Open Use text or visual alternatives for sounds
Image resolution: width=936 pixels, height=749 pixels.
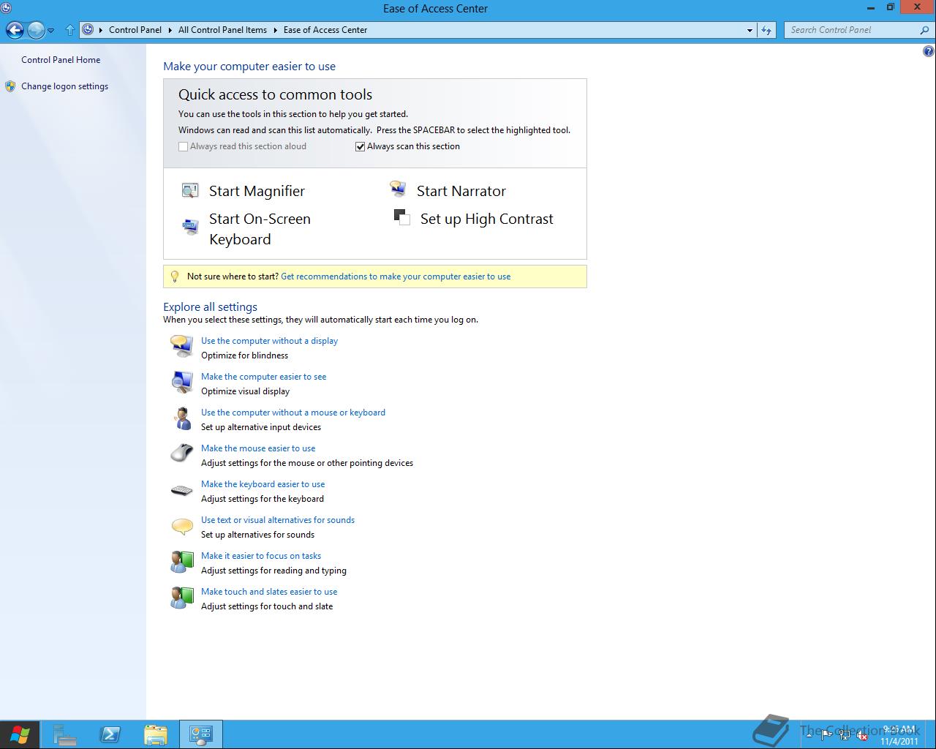click(x=278, y=520)
